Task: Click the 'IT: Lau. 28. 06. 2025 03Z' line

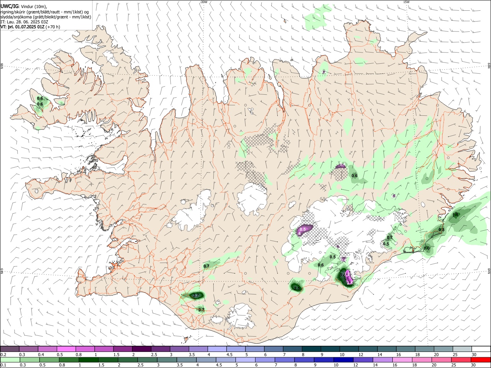Action: (24, 22)
